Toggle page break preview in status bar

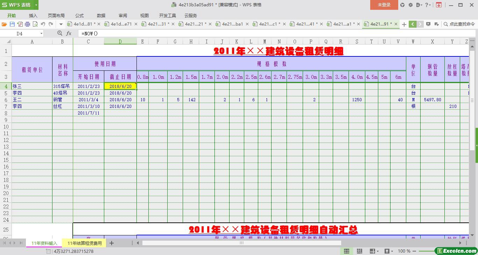[359, 251]
